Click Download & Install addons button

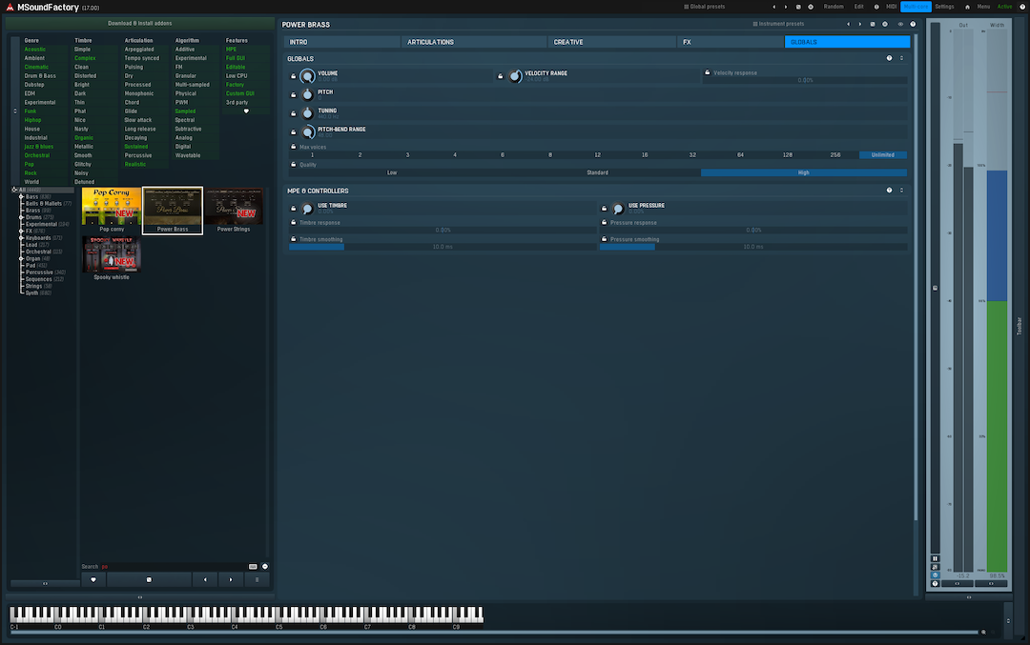(140, 22)
